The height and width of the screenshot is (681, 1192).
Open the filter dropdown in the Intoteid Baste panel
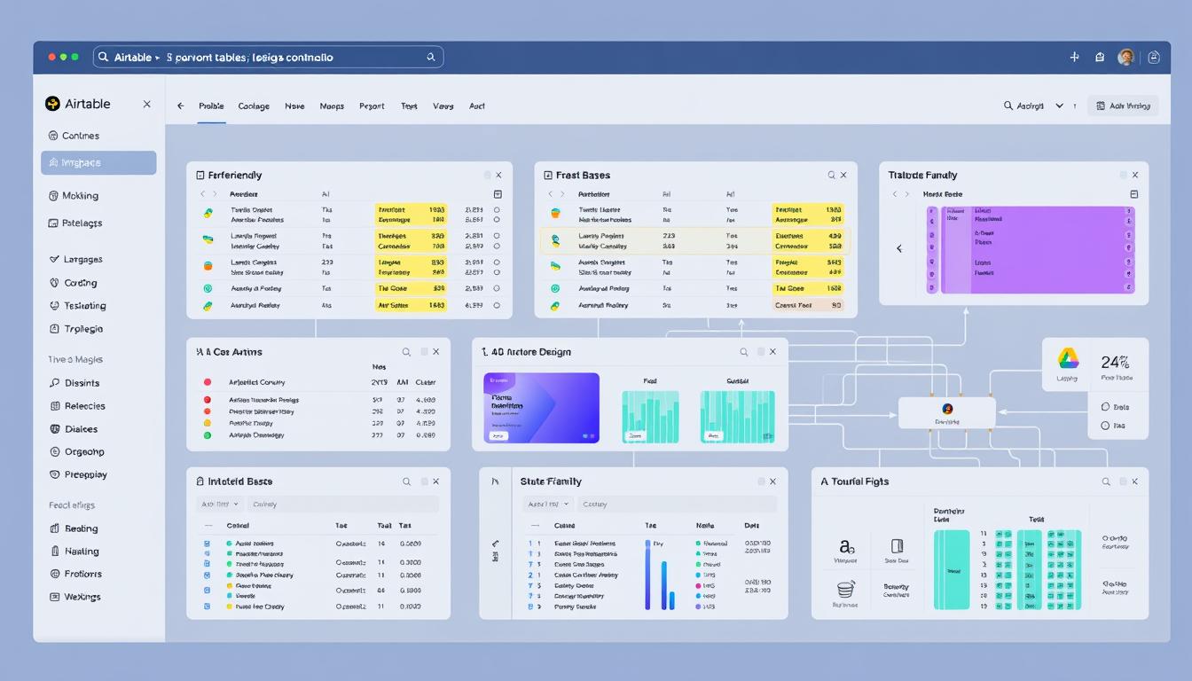pyautogui.click(x=219, y=504)
